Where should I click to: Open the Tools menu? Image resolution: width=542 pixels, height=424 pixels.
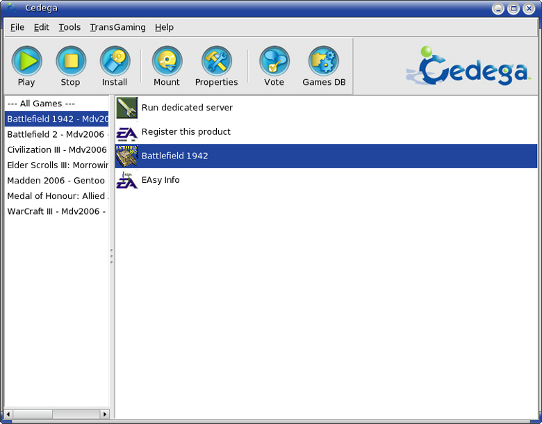69,27
